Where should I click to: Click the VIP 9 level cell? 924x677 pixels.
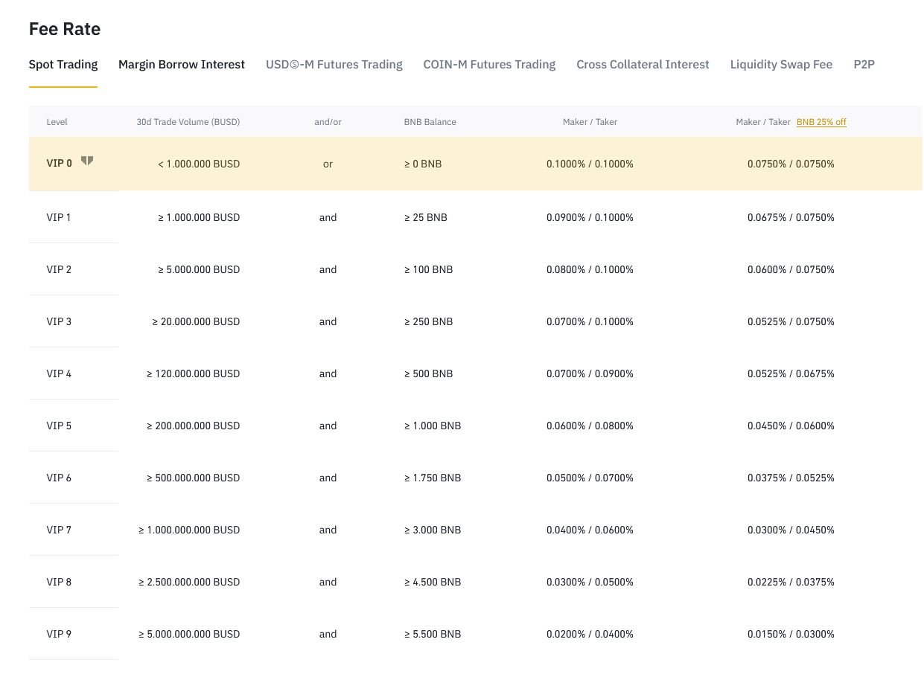[x=59, y=634]
